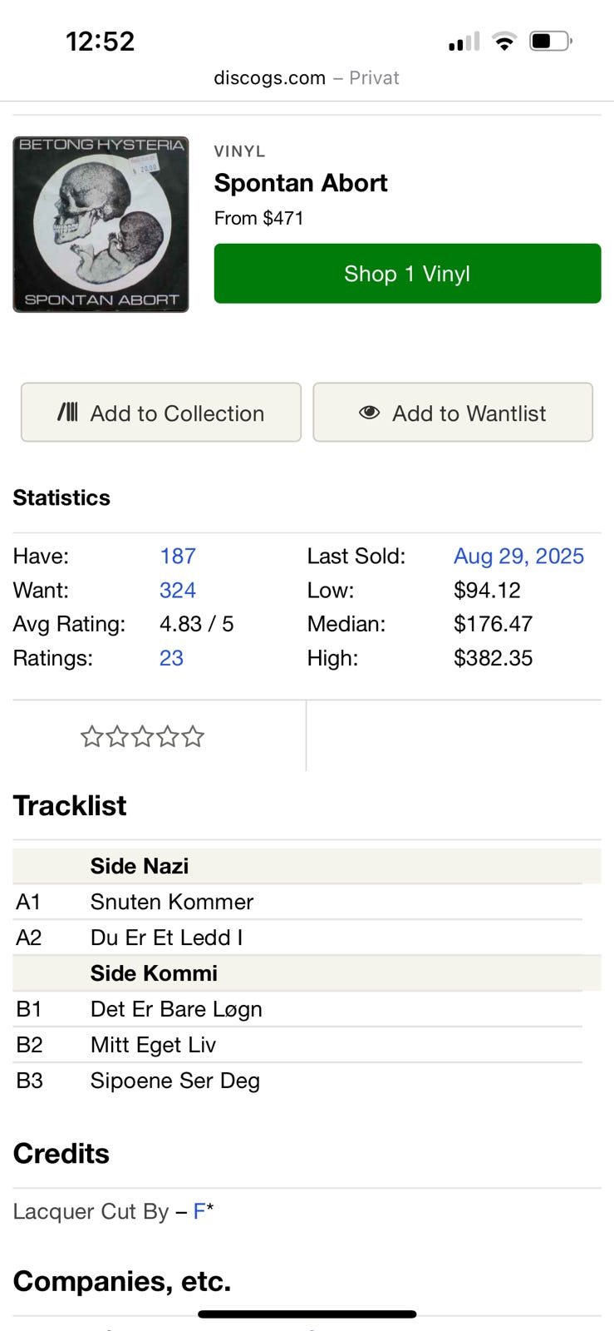614x1331 pixels.
Task: Rate Spontan Abort five stars
Action: pyautogui.click(x=193, y=736)
